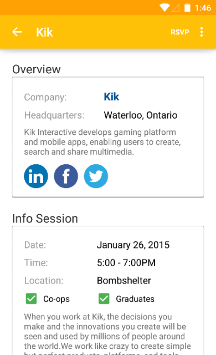Tap the Bombshelter location value

click(124, 281)
